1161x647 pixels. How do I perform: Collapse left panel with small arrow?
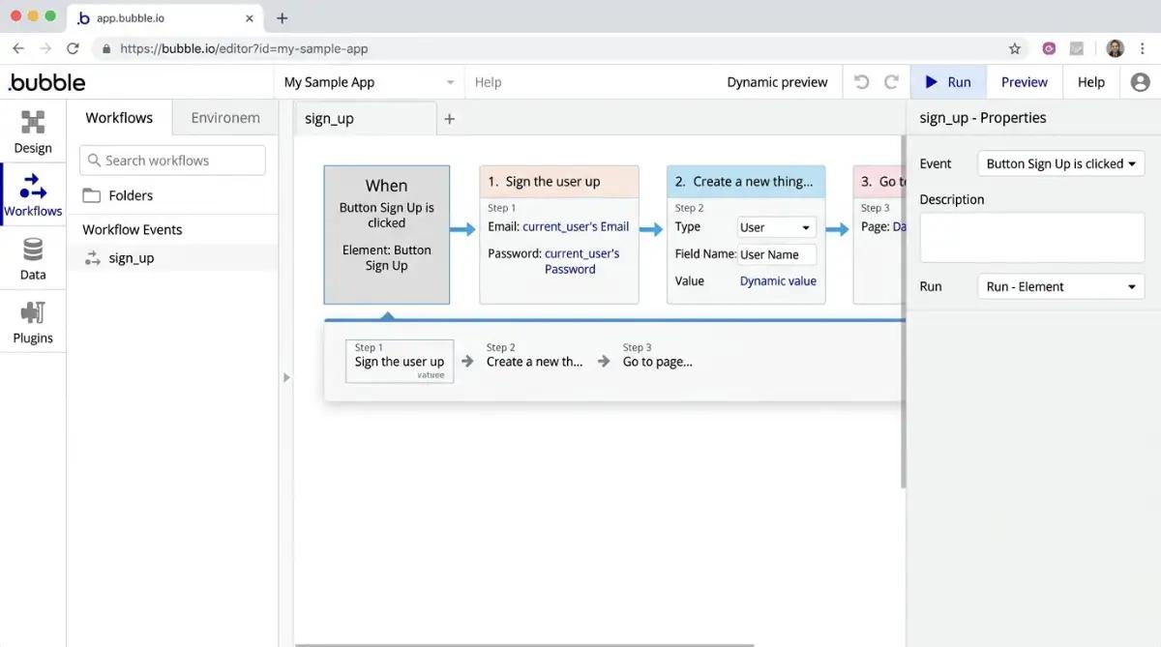pos(286,377)
